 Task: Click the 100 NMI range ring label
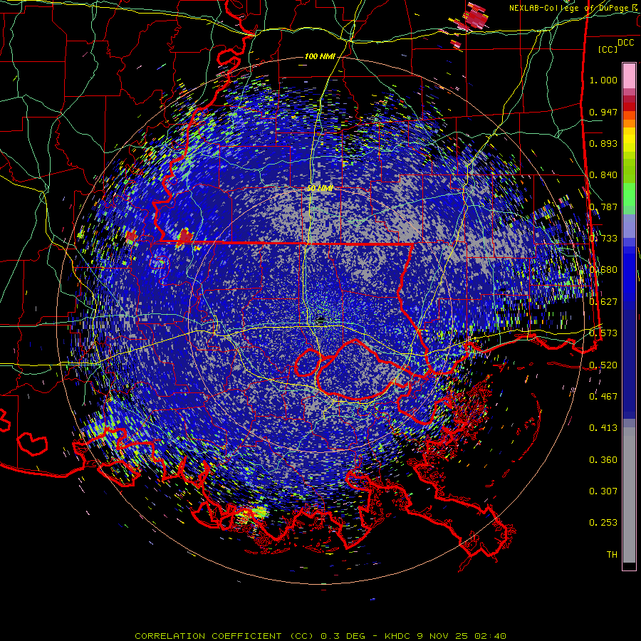tap(320, 56)
